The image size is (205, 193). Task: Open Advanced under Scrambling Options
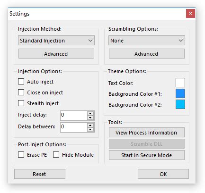coord(147,54)
